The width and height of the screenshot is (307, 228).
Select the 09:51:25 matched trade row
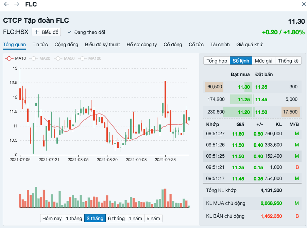(x=252, y=156)
